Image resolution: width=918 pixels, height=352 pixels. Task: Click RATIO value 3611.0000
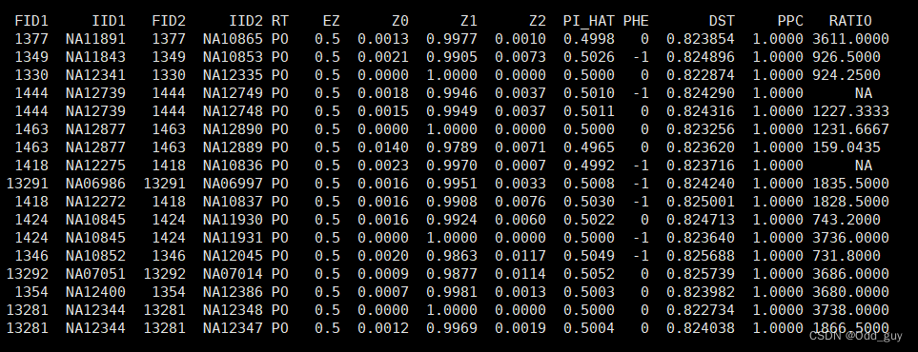[x=850, y=40]
